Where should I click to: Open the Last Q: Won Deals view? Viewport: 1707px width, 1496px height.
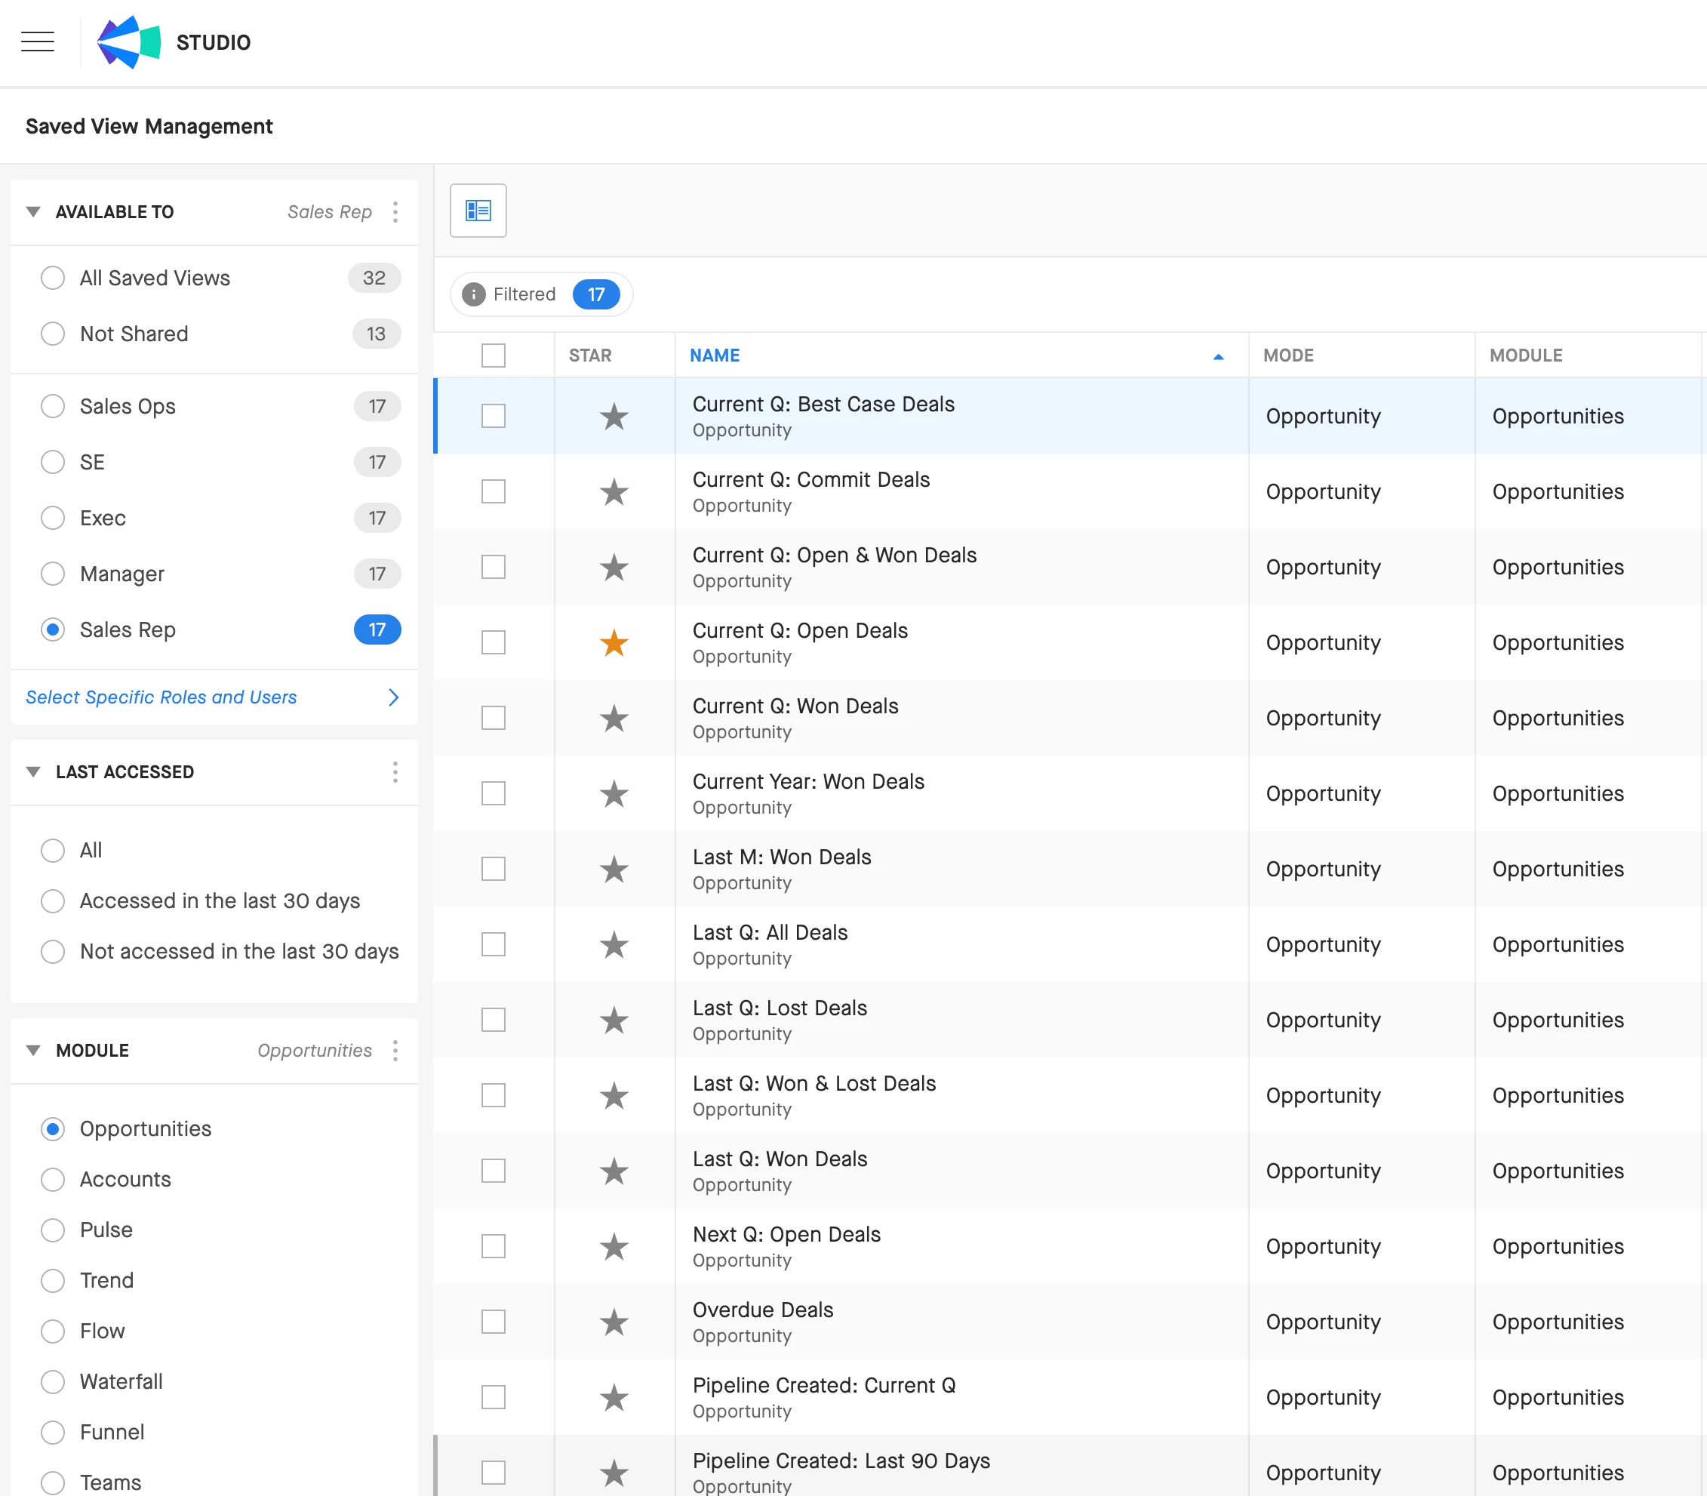780,1159
